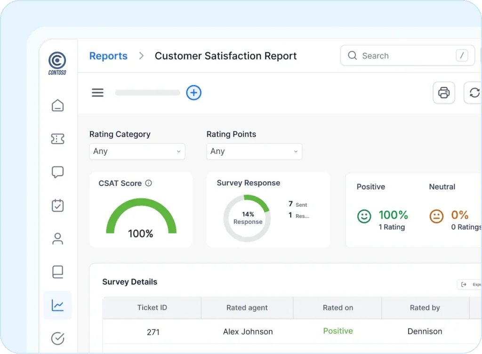Select the Knowledge base sidebar icon
The image size is (482, 354).
[x=57, y=272]
